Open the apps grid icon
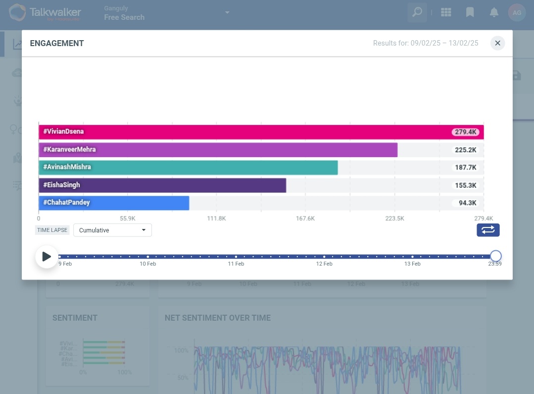 pyautogui.click(x=446, y=12)
